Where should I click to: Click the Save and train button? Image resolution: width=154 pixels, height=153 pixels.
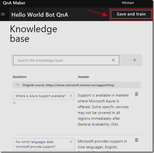click(x=131, y=14)
